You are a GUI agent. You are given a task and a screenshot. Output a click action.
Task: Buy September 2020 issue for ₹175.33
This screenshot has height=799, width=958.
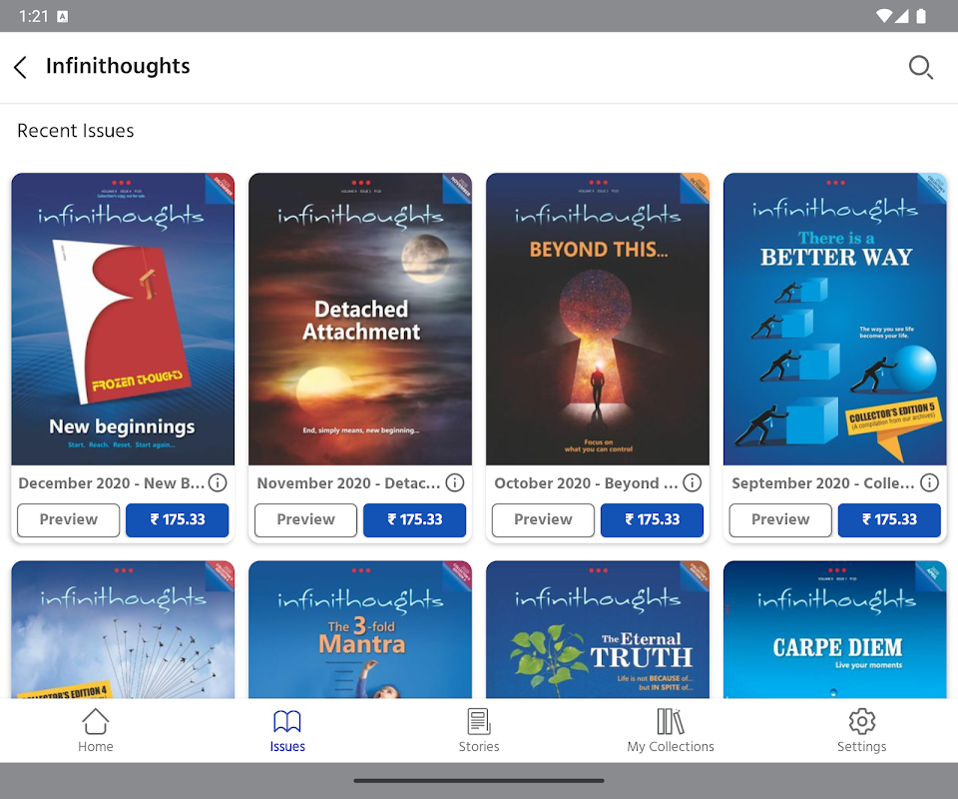[x=889, y=519]
